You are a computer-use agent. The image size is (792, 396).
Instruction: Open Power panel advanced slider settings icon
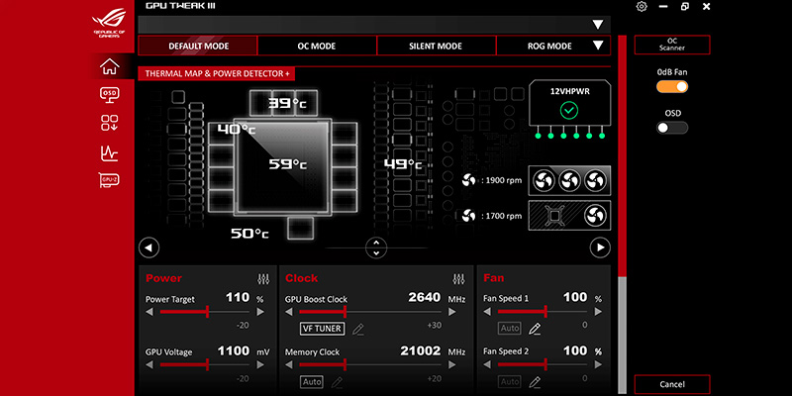[263, 278]
